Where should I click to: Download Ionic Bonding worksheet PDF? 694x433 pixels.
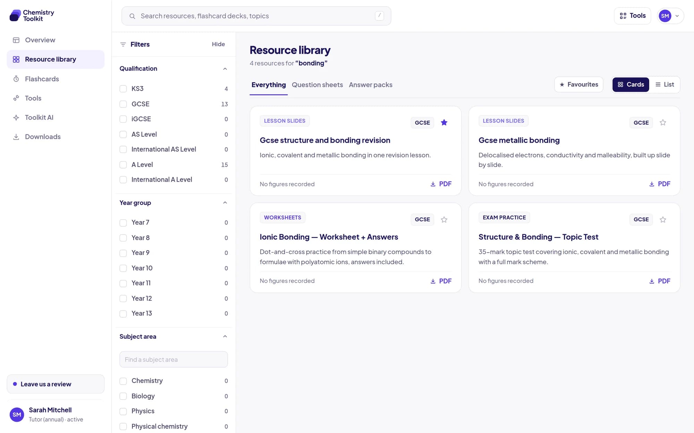pos(441,281)
